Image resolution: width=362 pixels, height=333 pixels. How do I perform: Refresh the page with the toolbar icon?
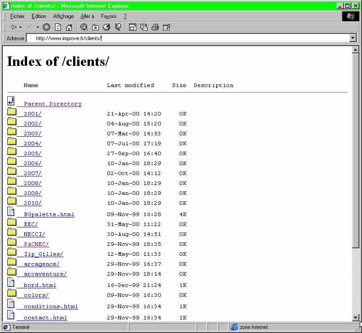pos(58,27)
